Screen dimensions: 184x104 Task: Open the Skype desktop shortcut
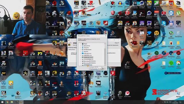pos(164,24)
